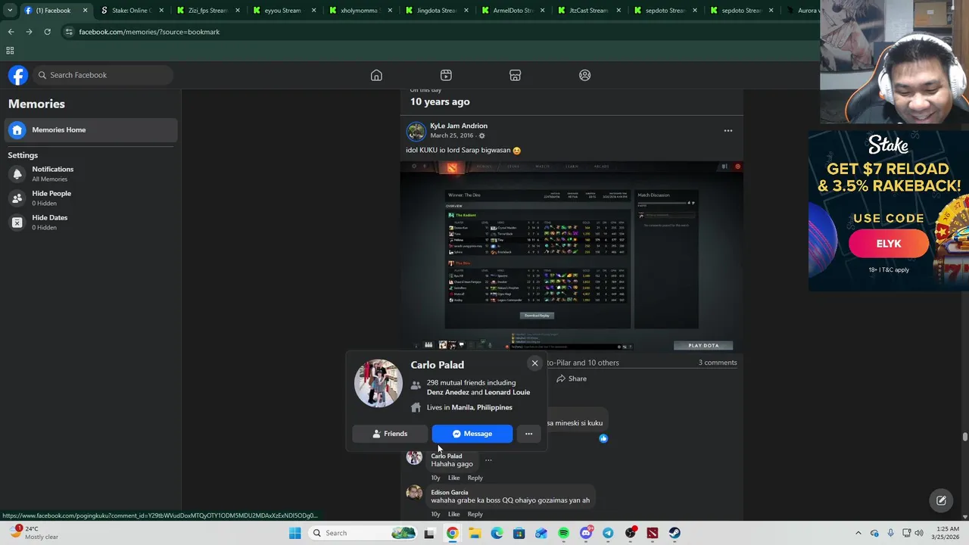The height and width of the screenshot is (545, 969).
Task: Switch to the JtzCast Stream tab
Action: [x=588, y=11]
